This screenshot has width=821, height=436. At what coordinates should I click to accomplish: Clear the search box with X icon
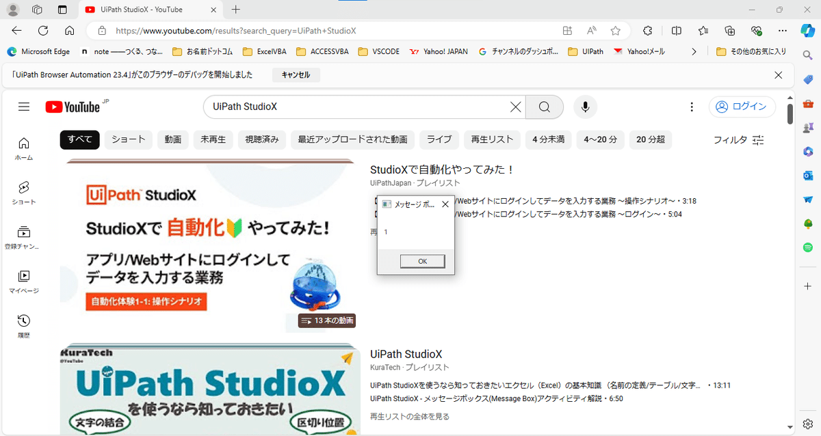[516, 107]
